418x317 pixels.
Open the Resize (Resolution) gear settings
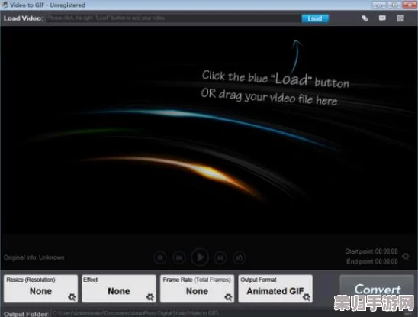72,296
